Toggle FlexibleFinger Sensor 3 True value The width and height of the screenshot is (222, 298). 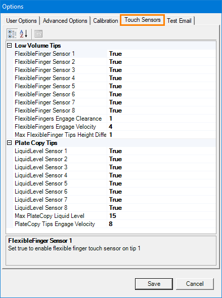[x=161, y=70]
